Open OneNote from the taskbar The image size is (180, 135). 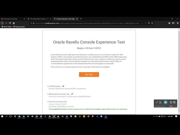click(x=41, y=116)
